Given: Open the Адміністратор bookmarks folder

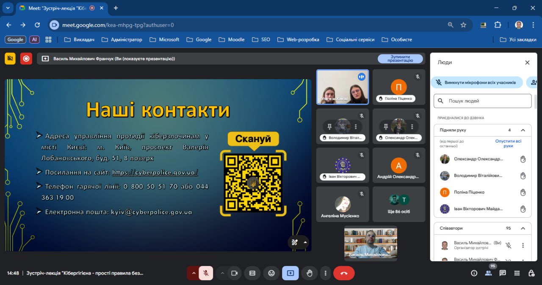Looking at the screenshot, I should tap(122, 39).
